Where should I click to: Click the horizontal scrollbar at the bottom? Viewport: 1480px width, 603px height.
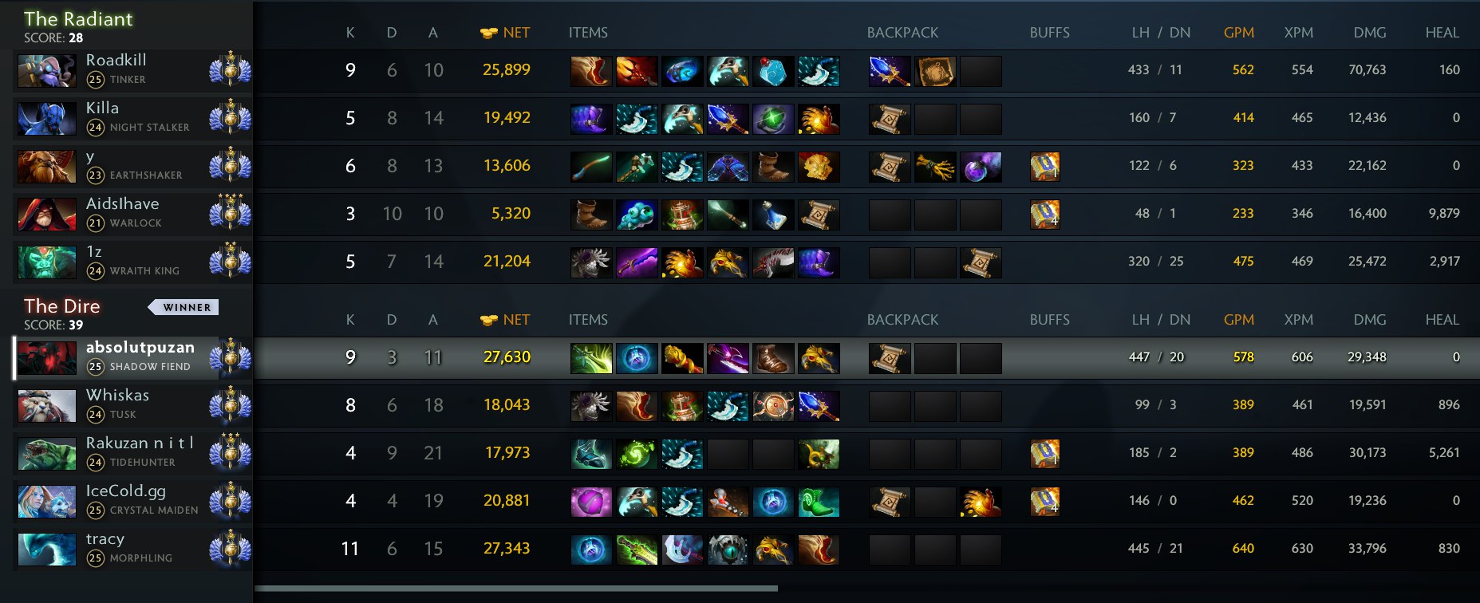(x=515, y=589)
